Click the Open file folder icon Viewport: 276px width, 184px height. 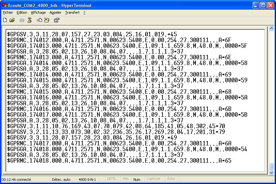pos(12,20)
